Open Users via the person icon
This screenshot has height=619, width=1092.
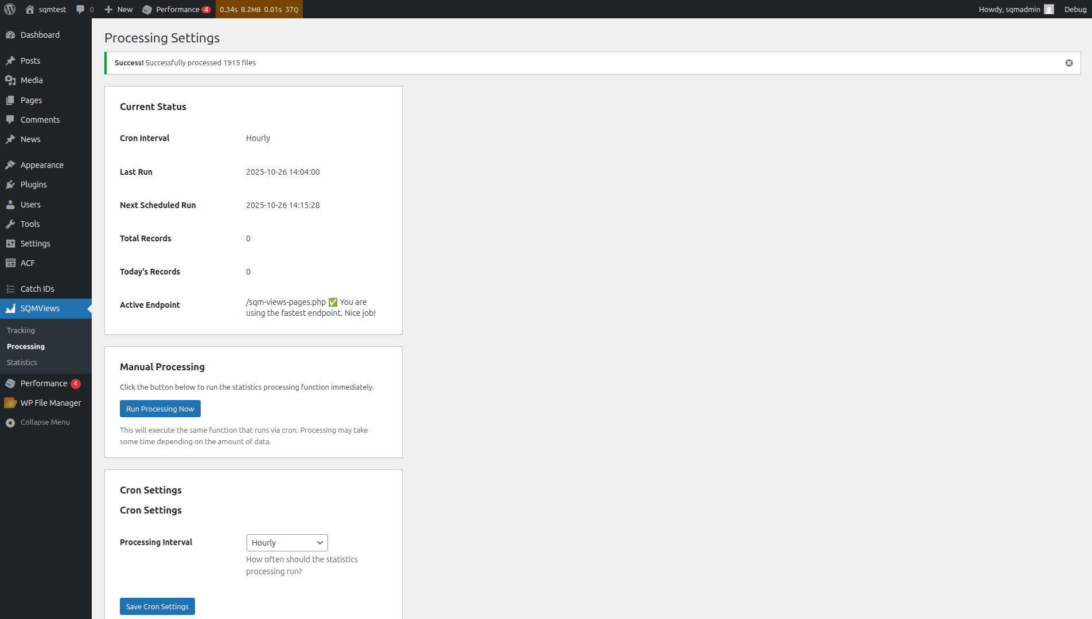tap(11, 204)
